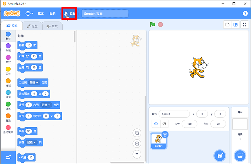Click the x value in 定位到 x y block
This screenshot has height=165, width=251.
(34, 94)
